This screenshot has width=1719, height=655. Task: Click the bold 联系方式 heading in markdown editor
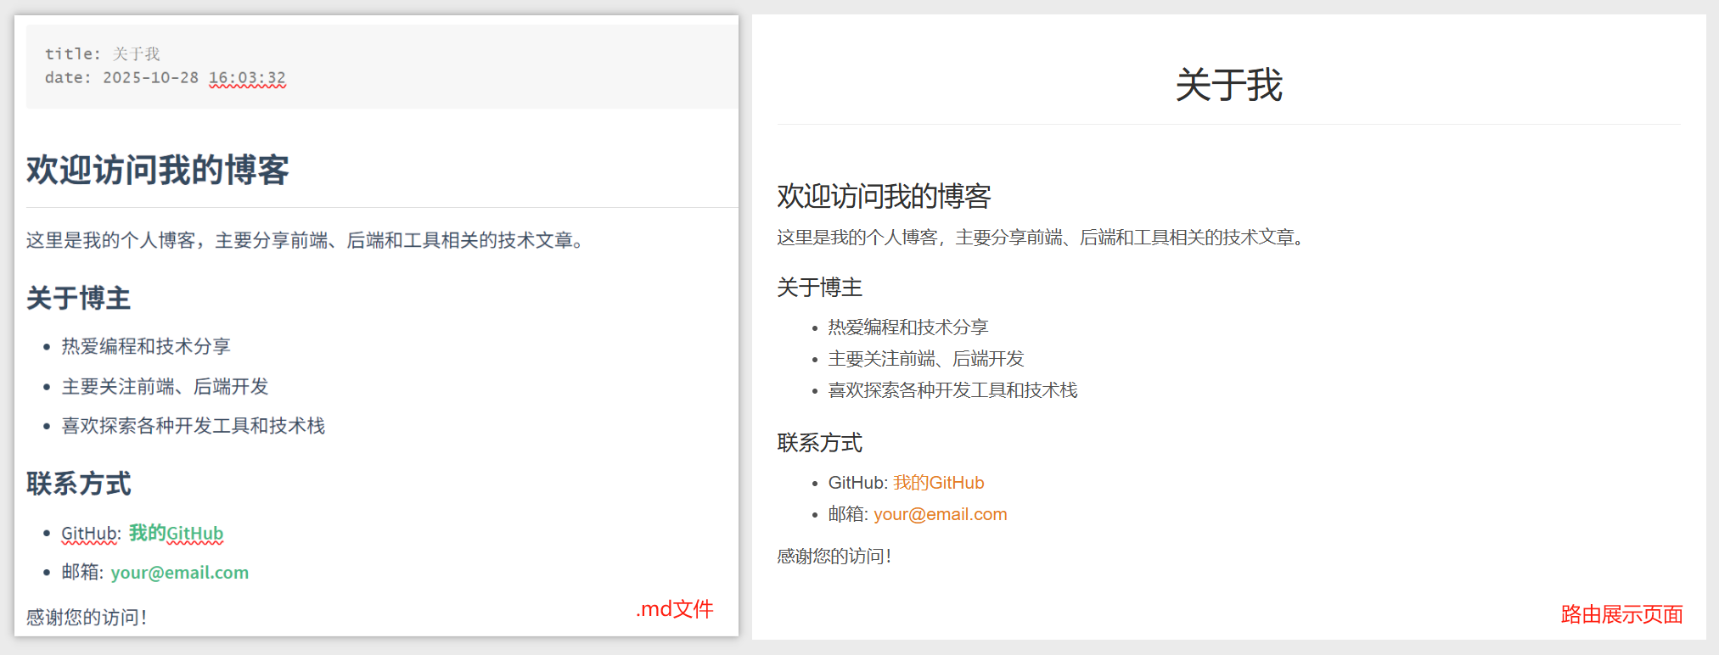(x=79, y=484)
